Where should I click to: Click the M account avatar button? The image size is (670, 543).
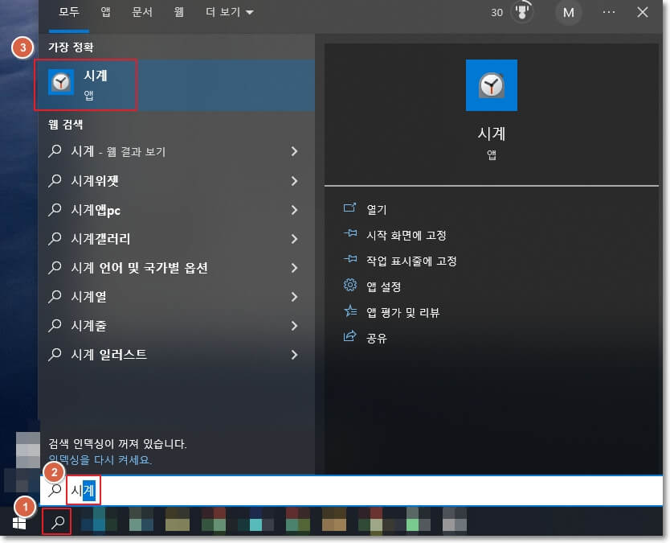tap(568, 13)
